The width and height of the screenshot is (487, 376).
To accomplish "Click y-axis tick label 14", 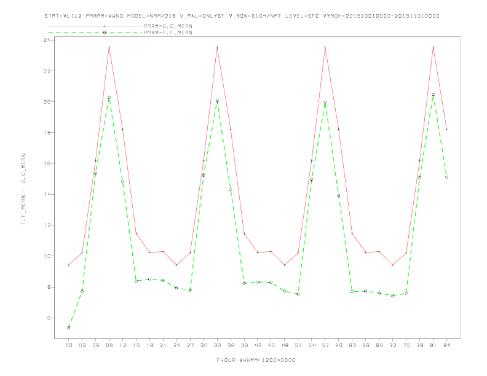I will tap(47, 194).
